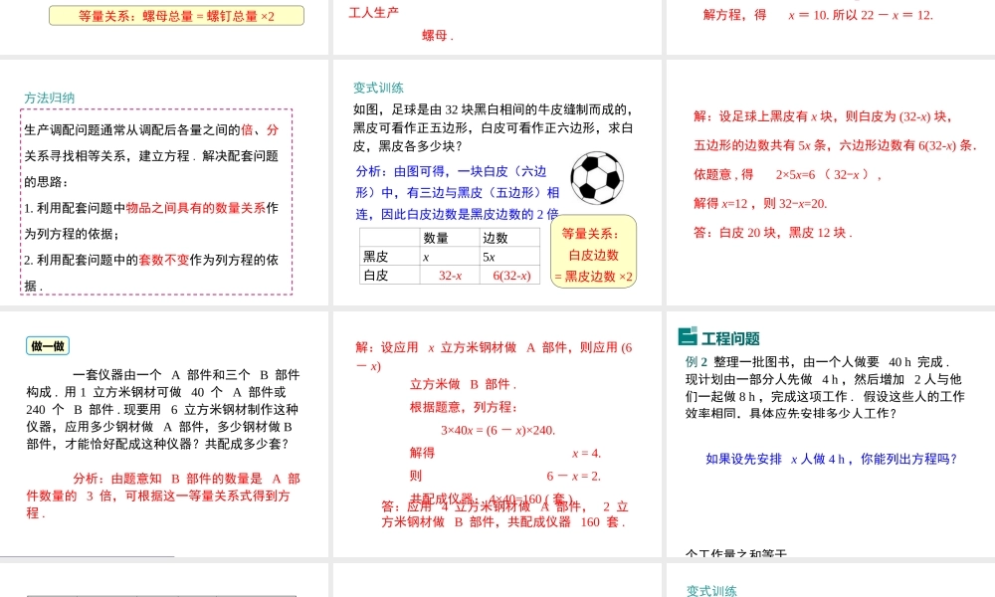Click the text 解方程，得 x = 10
Image resolution: width=995 pixels, height=597 pixels.
coord(765,15)
